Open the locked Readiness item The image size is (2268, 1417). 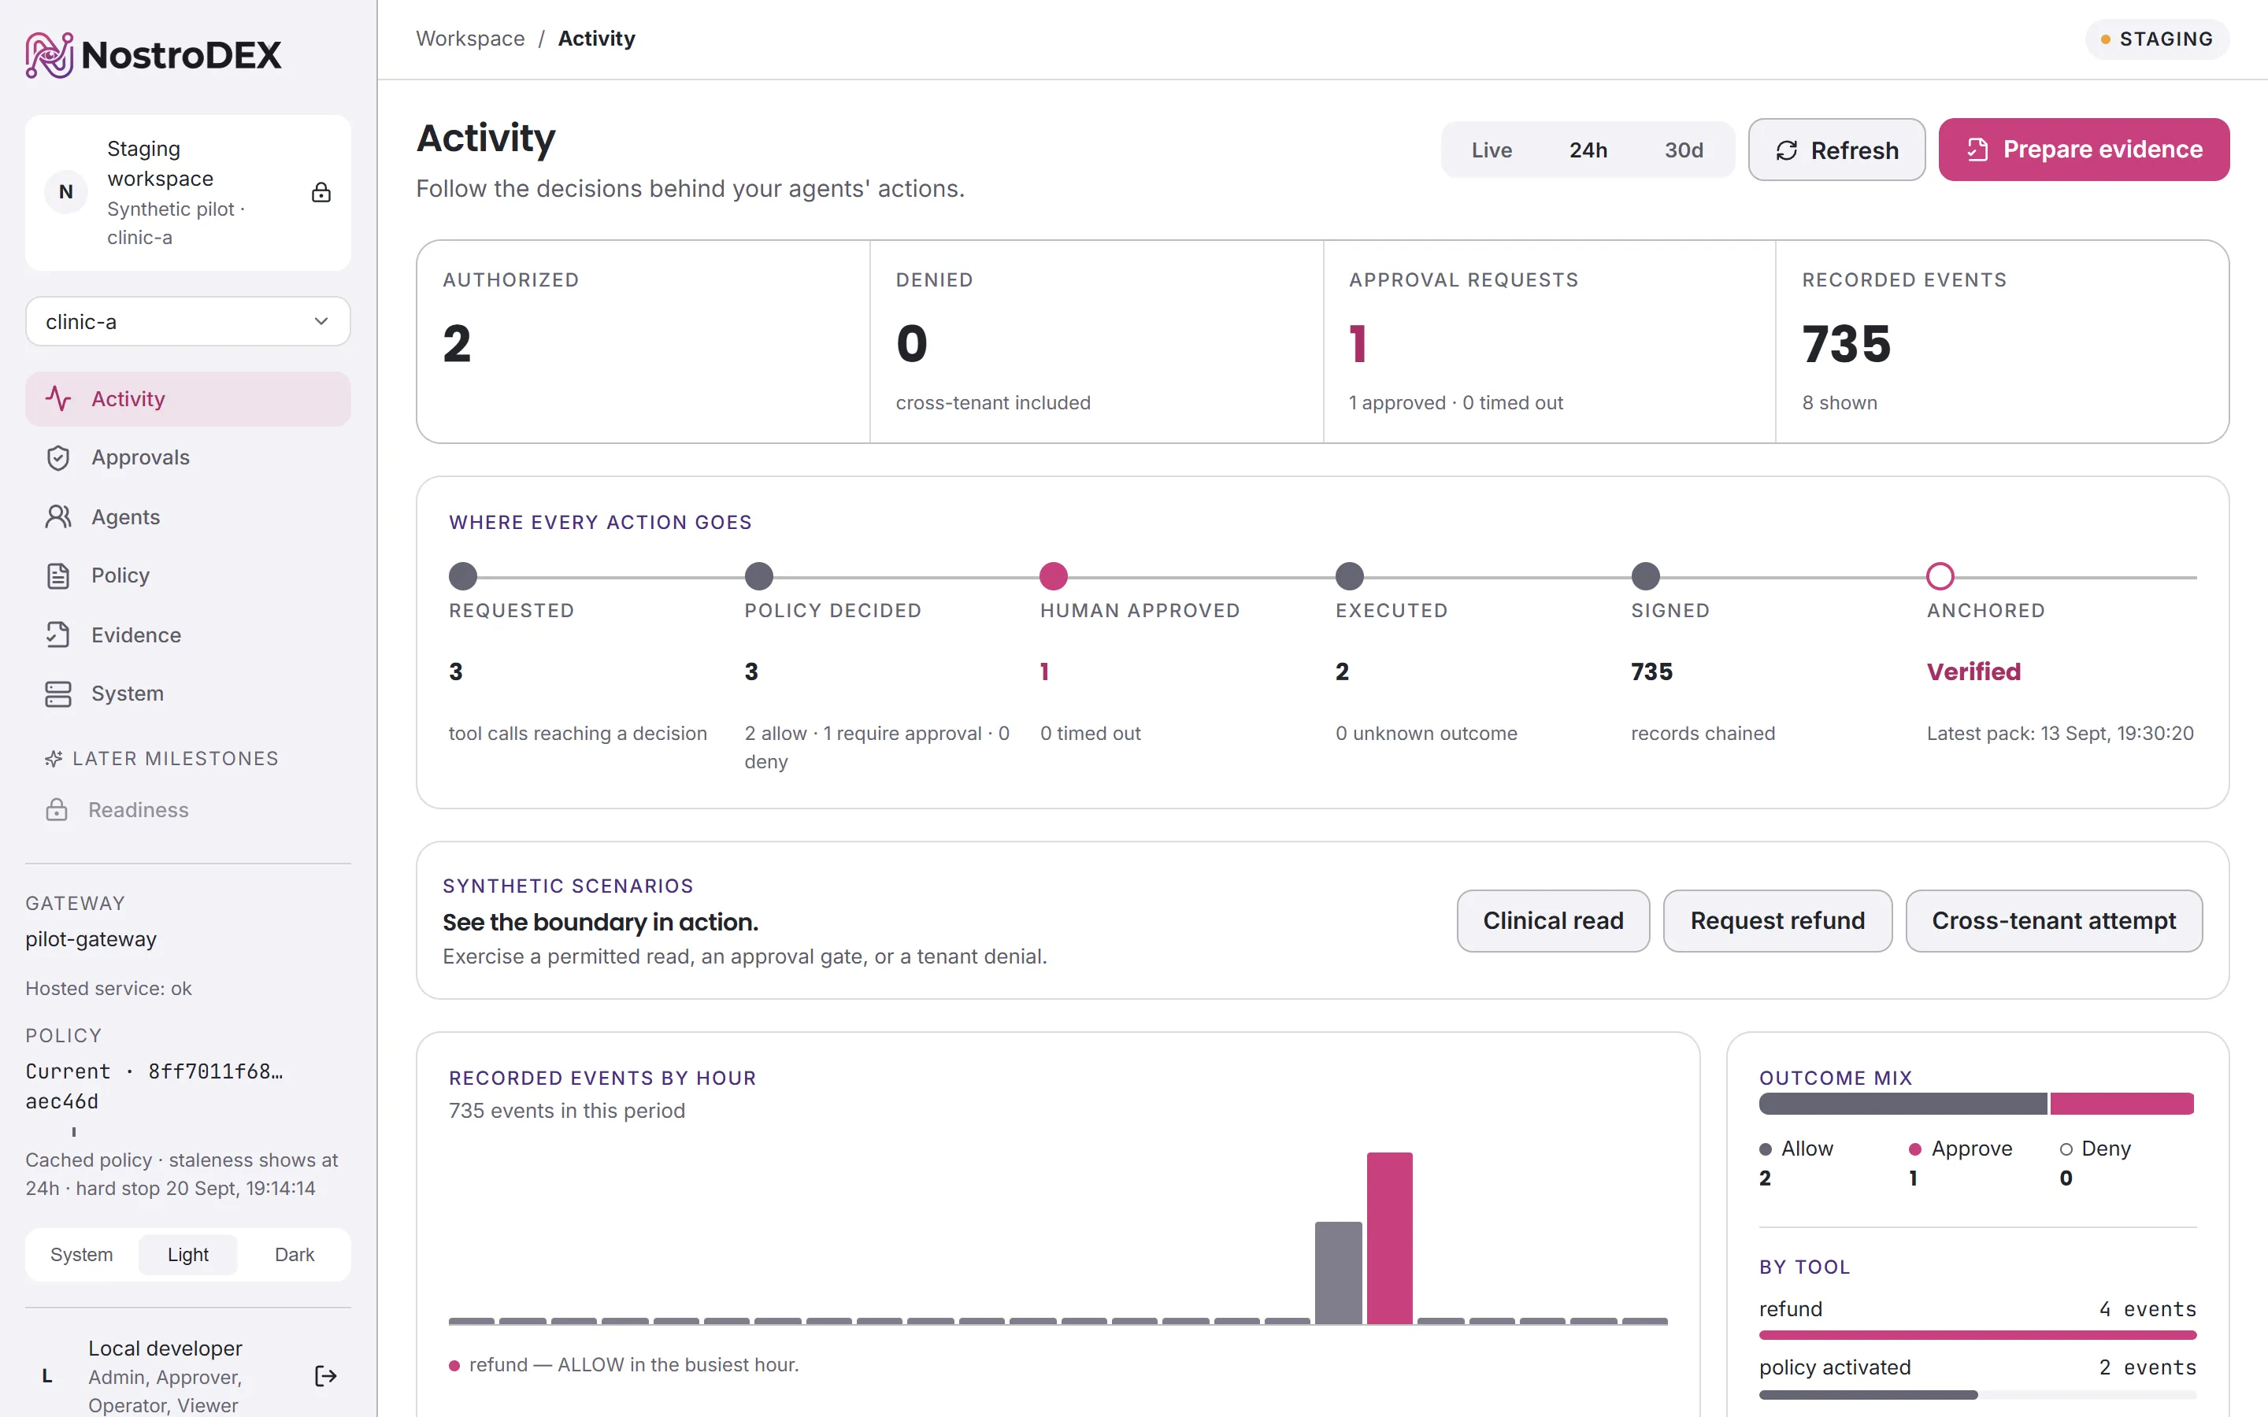(187, 810)
